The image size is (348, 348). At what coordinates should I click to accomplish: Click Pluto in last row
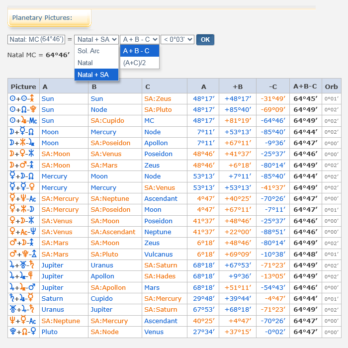pos(50,332)
